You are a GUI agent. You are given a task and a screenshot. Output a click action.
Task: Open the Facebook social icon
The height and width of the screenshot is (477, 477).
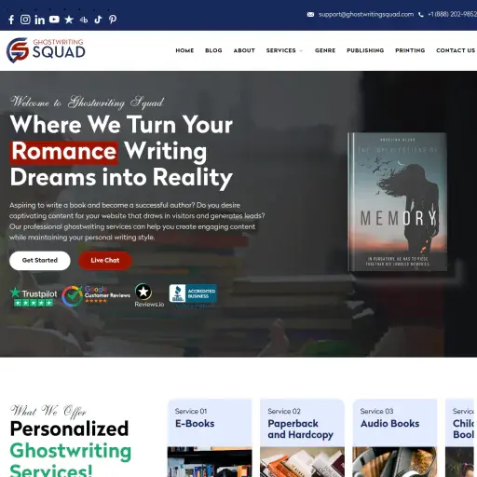(x=11, y=20)
